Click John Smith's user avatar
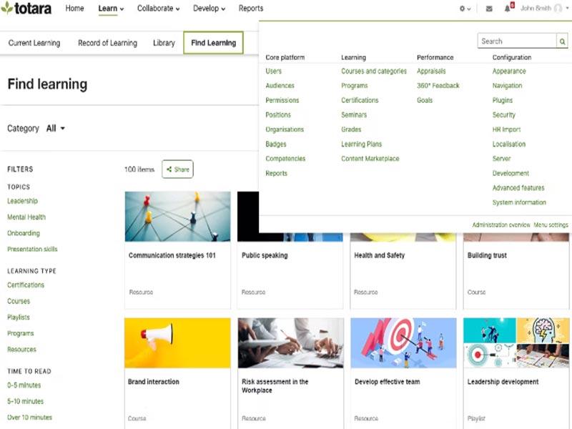The height and width of the screenshot is (429, 572). 558,9
